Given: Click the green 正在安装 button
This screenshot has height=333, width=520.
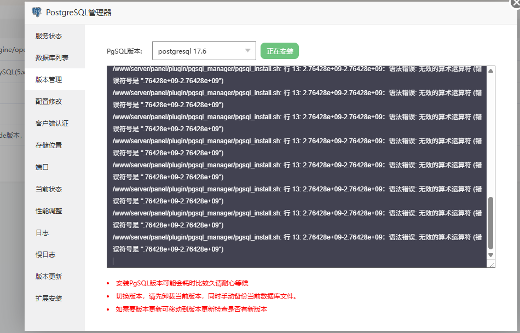Looking at the screenshot, I should pyautogui.click(x=280, y=51).
